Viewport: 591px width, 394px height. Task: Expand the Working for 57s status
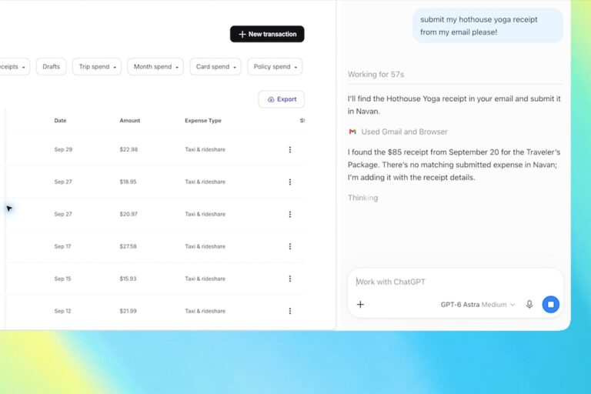click(x=376, y=75)
